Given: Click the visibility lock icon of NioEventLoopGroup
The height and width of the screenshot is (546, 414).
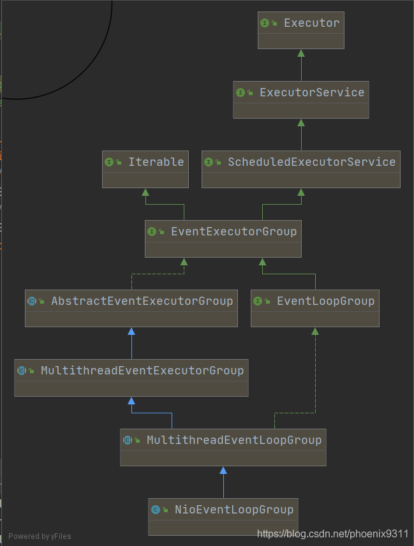Looking at the screenshot, I should tap(165, 510).
